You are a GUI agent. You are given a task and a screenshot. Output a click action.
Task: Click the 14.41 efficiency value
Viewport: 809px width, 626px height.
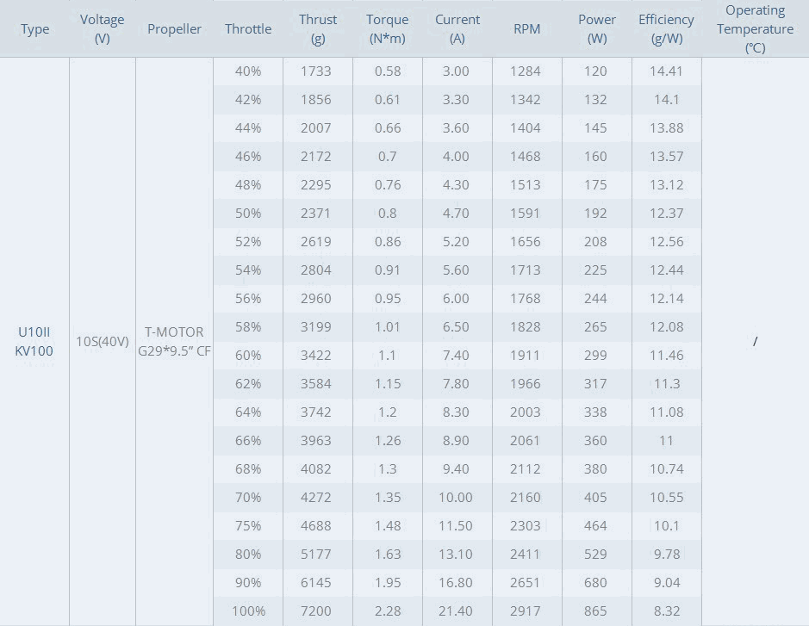pos(666,71)
